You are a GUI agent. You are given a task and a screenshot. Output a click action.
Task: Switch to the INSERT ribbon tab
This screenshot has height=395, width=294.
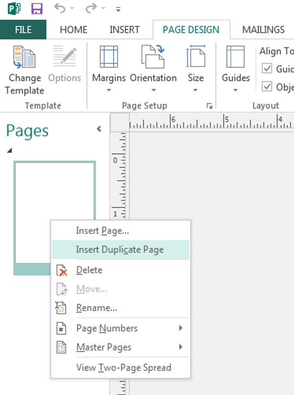pyautogui.click(x=124, y=30)
